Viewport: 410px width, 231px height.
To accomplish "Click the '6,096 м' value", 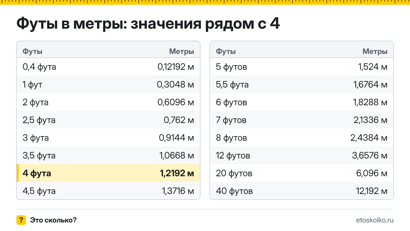I will click(x=372, y=173).
